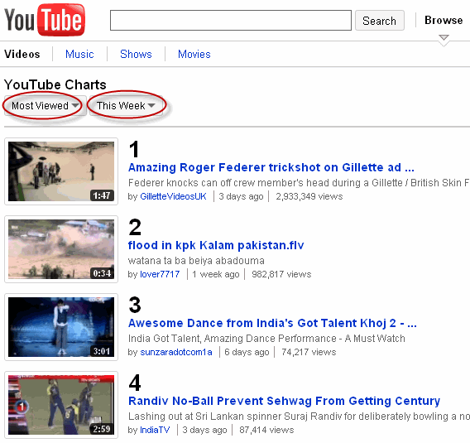Click the 982,817 views text

pyautogui.click(x=281, y=274)
